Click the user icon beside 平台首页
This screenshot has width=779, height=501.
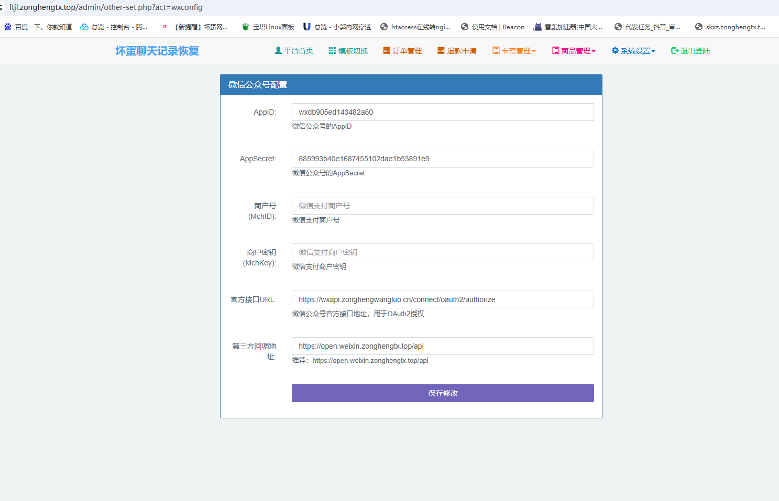click(278, 51)
